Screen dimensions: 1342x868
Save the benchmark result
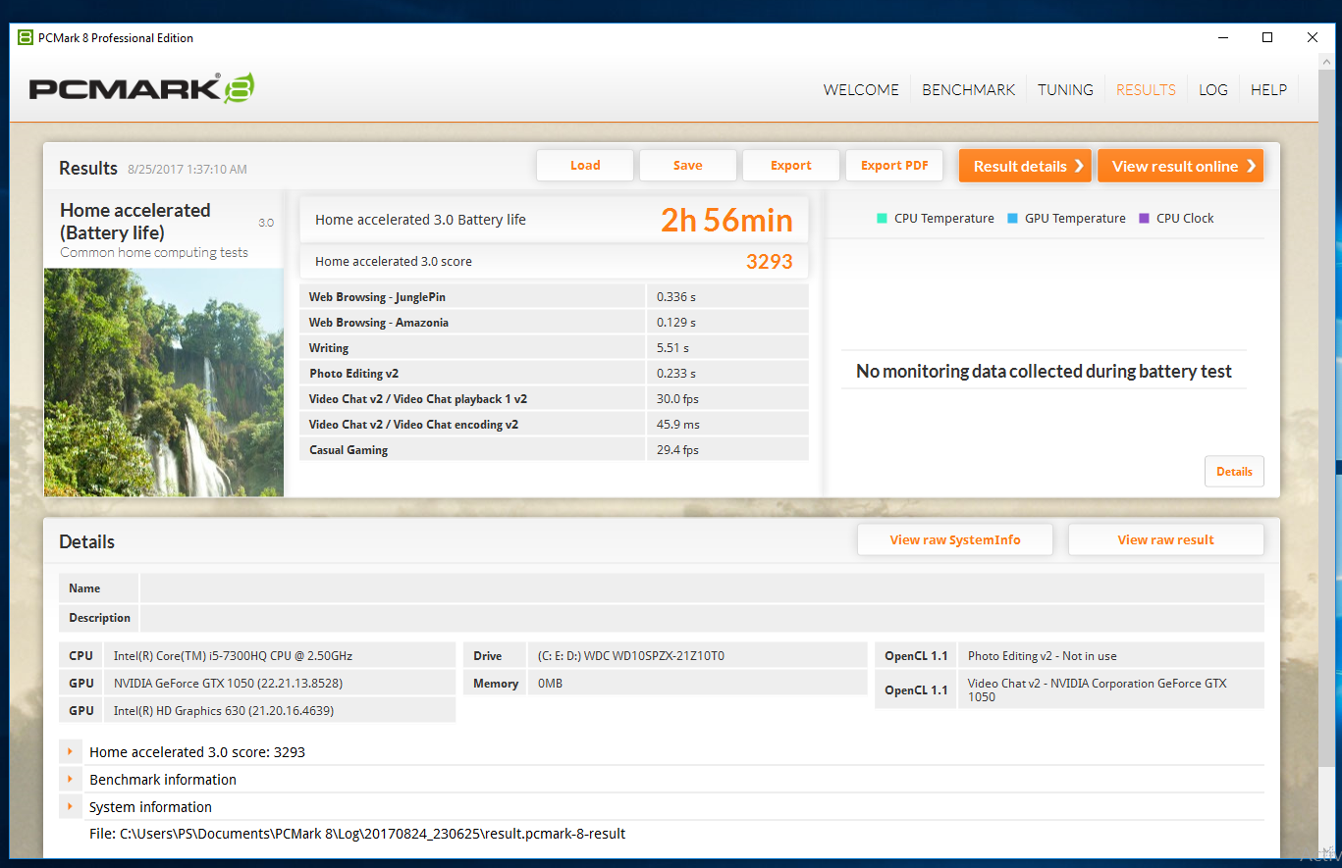687,166
